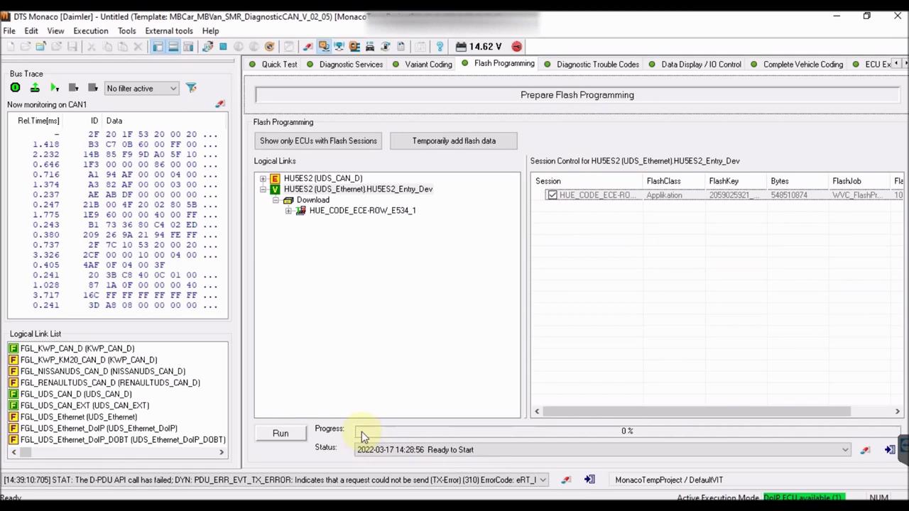
Task: Toggle the third window layout button
Action: (188, 47)
